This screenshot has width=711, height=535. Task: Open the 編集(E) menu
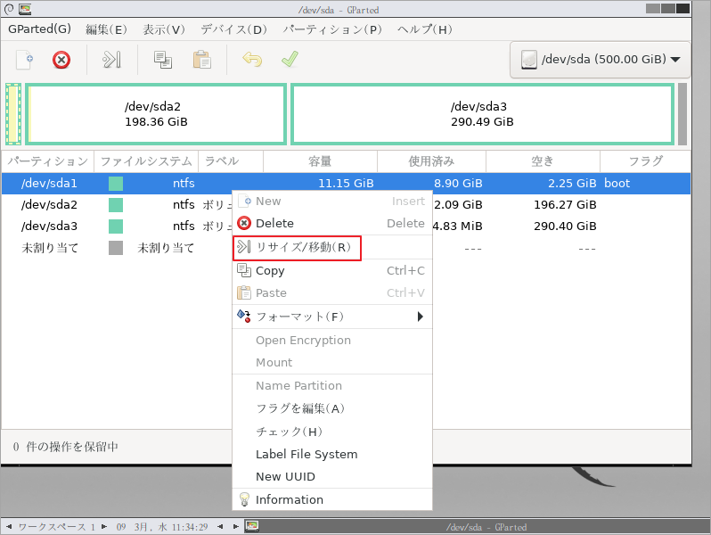(106, 29)
